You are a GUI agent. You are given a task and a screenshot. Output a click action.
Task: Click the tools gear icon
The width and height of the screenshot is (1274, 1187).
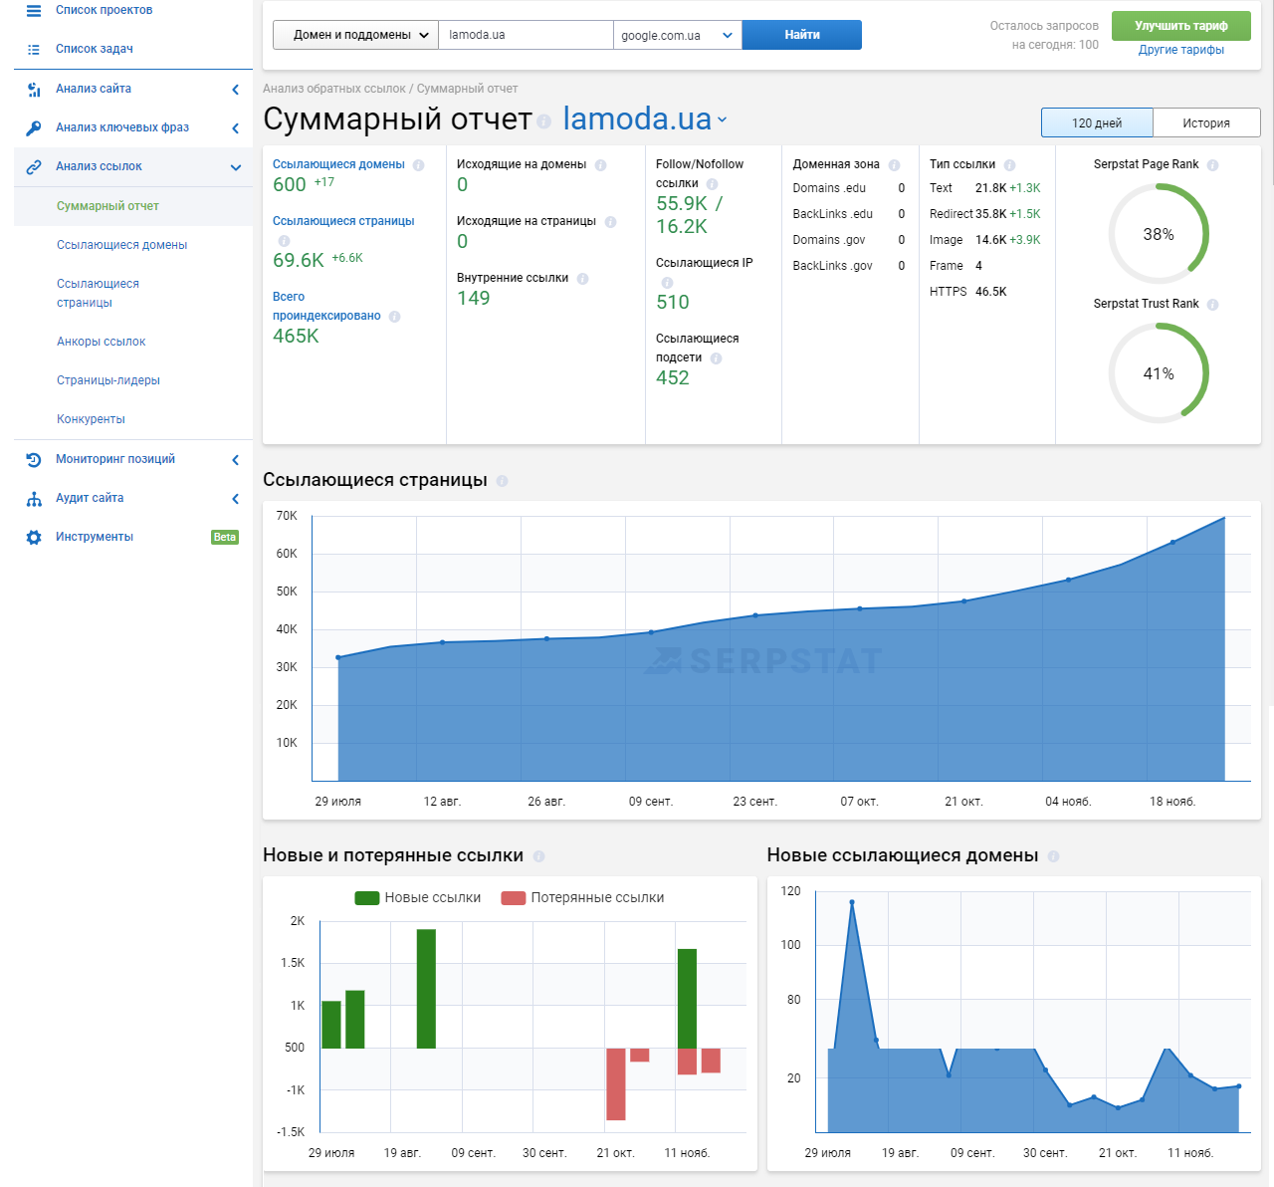tap(34, 537)
